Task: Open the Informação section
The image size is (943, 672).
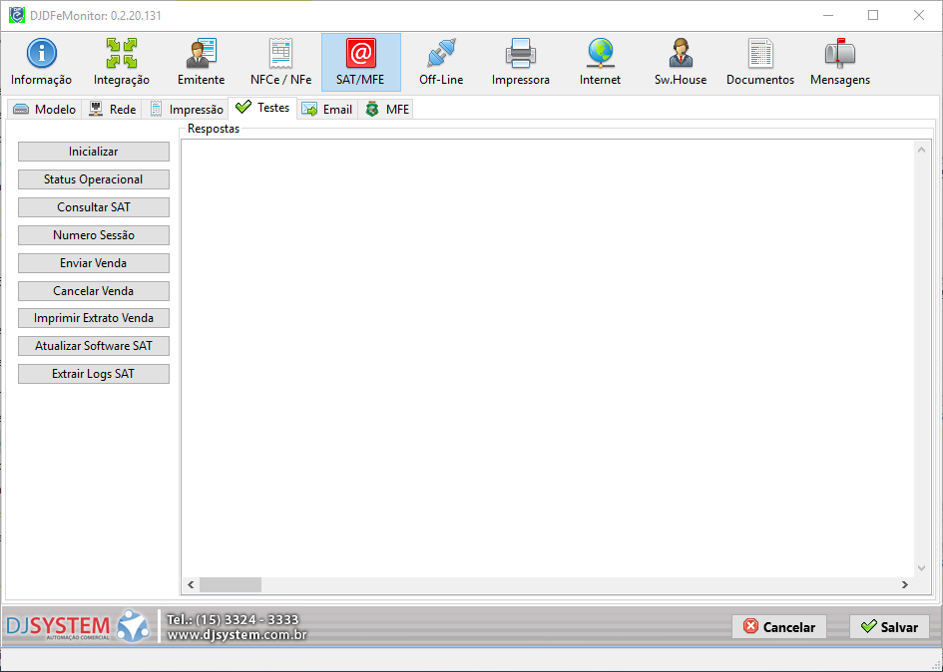Action: coord(41,62)
